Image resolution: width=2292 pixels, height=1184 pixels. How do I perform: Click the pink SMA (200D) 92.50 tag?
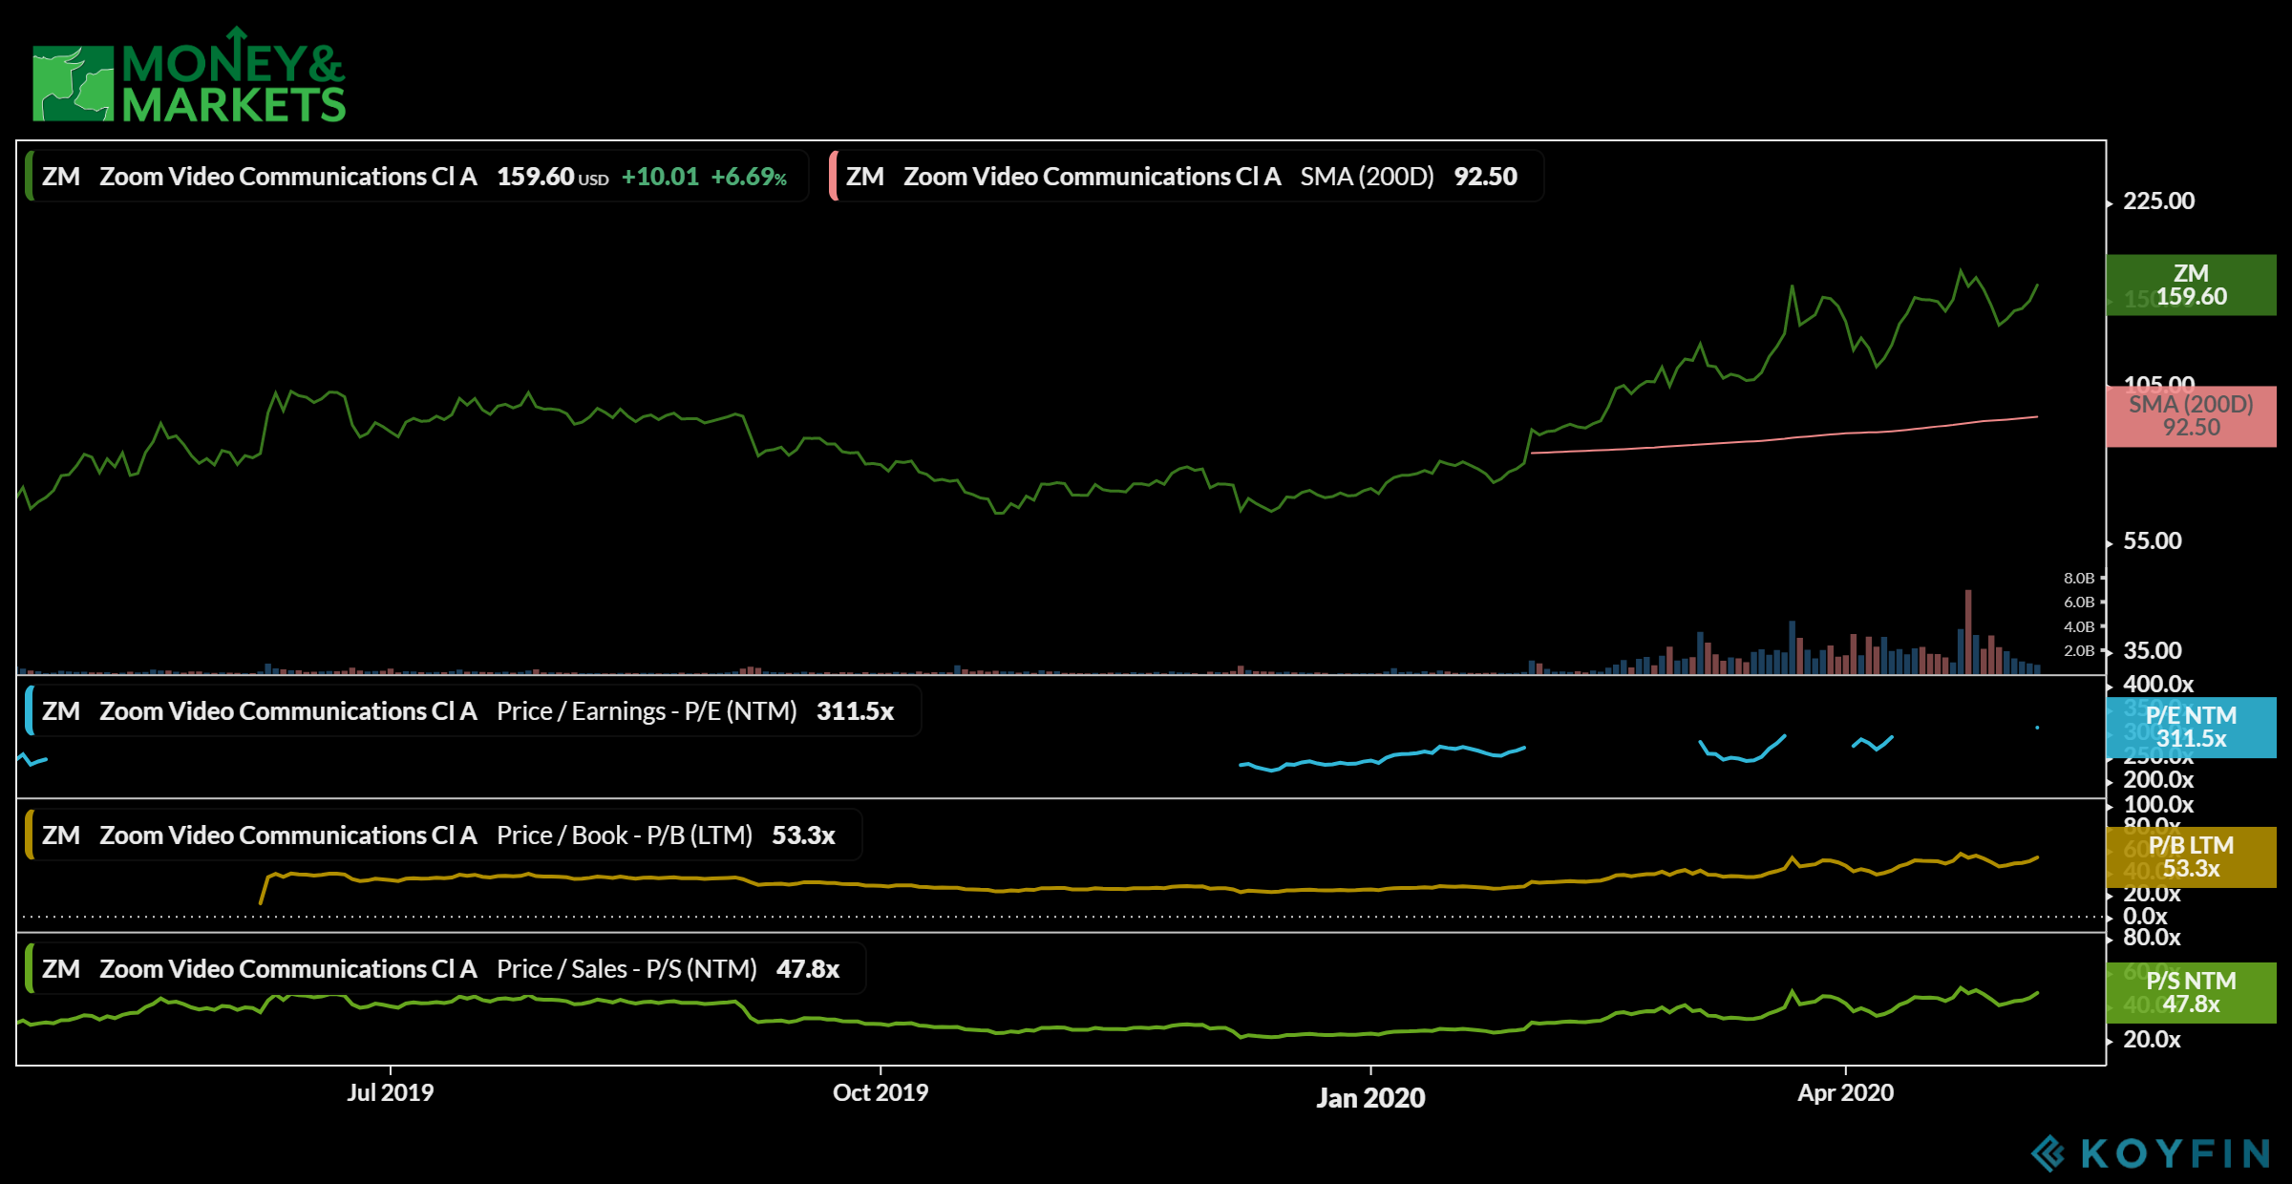click(x=2191, y=416)
